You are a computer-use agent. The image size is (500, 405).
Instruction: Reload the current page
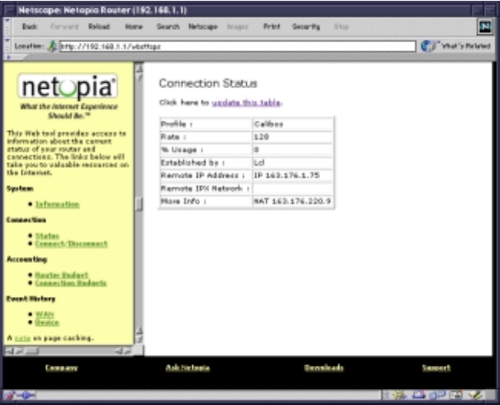[99, 27]
